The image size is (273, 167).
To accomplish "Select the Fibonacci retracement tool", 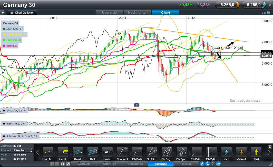I will 122,152.
